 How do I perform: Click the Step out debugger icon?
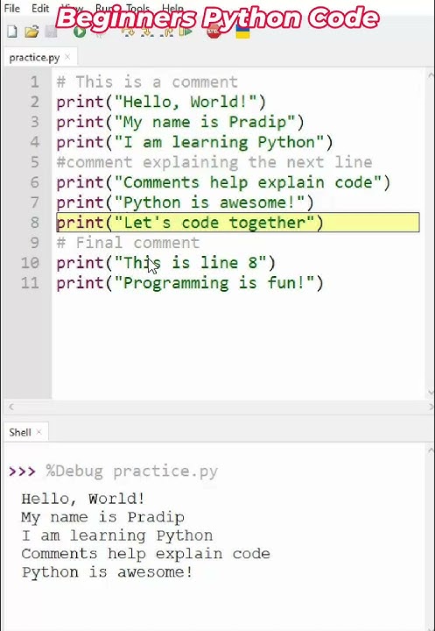tap(166, 32)
